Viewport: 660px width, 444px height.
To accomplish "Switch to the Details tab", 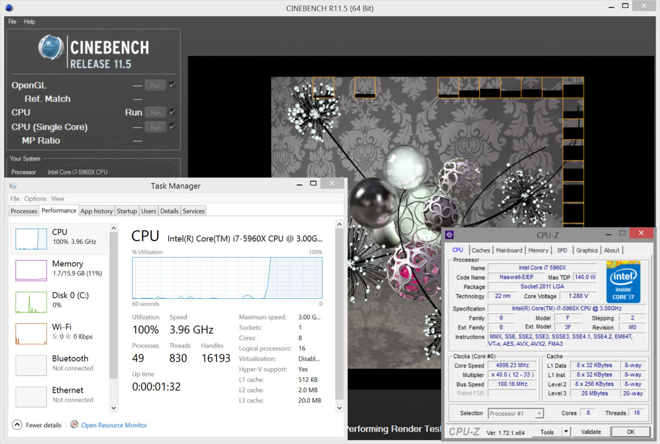I will coord(169,211).
